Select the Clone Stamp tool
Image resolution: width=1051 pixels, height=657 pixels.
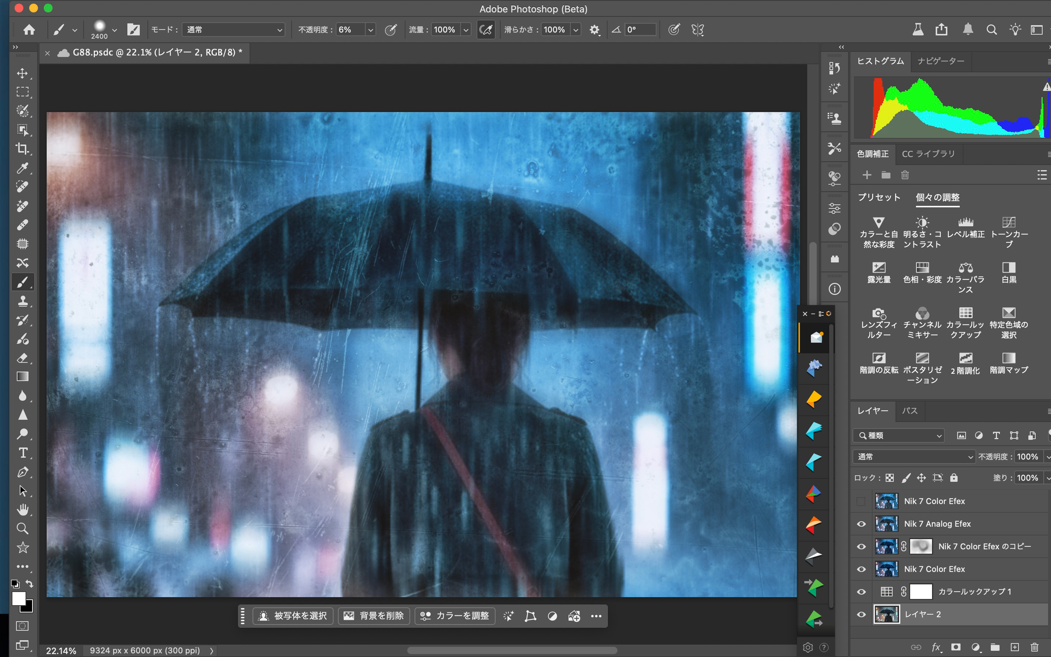[22, 301]
